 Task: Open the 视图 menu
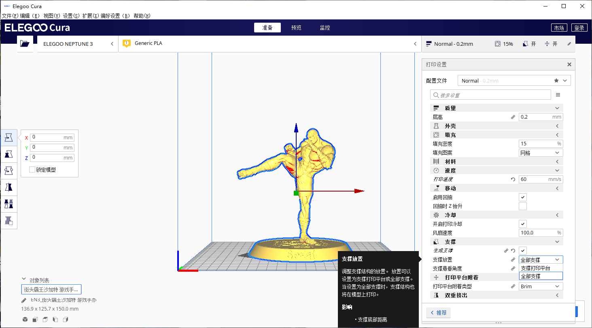(x=52, y=16)
